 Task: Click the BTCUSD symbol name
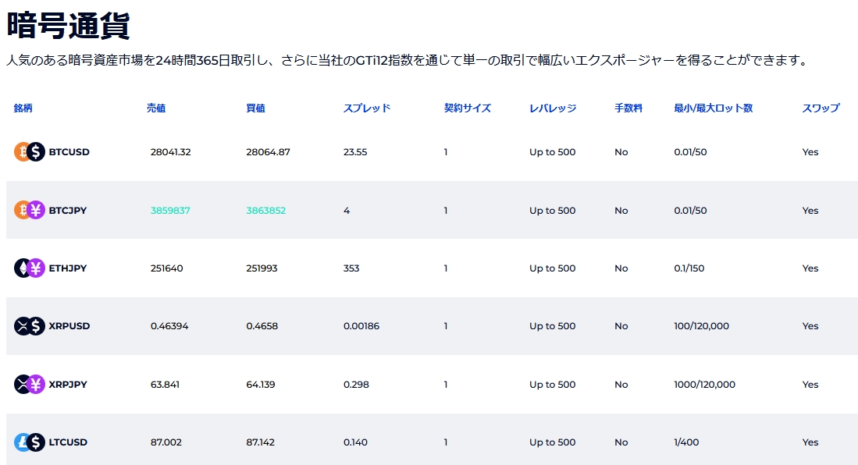pos(69,152)
